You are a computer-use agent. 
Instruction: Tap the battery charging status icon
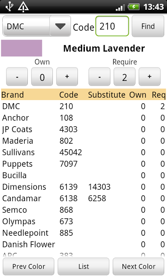134,7
